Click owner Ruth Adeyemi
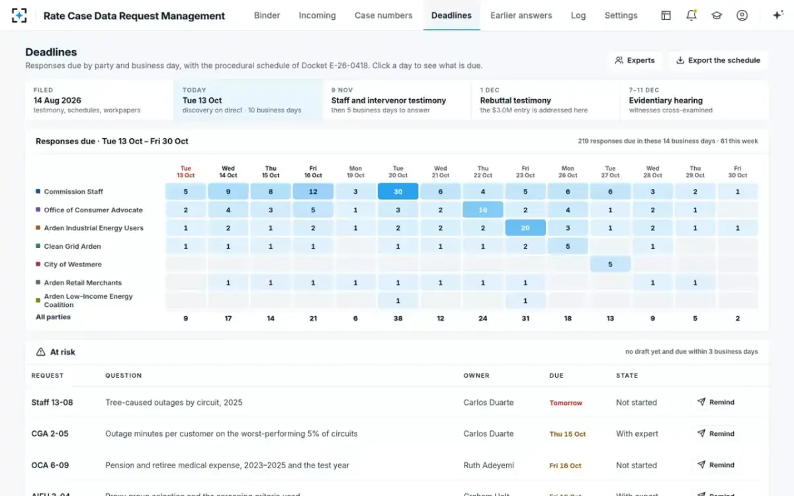The height and width of the screenshot is (496, 794). (x=488, y=465)
